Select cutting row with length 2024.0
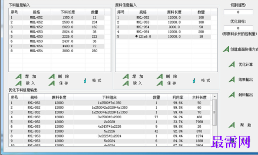258x155 pixels. point(57,32)
